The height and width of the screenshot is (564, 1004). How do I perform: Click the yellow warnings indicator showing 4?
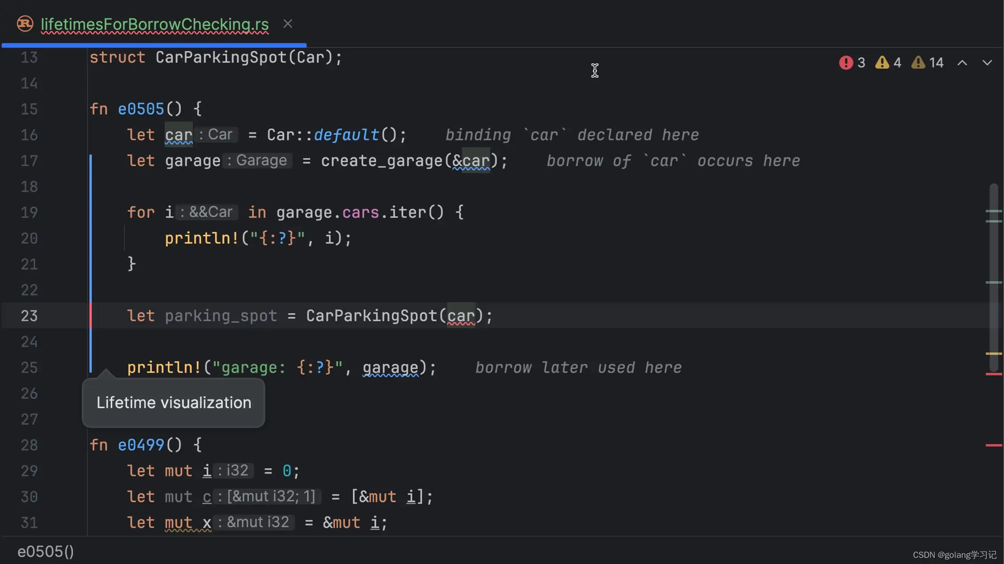[888, 63]
